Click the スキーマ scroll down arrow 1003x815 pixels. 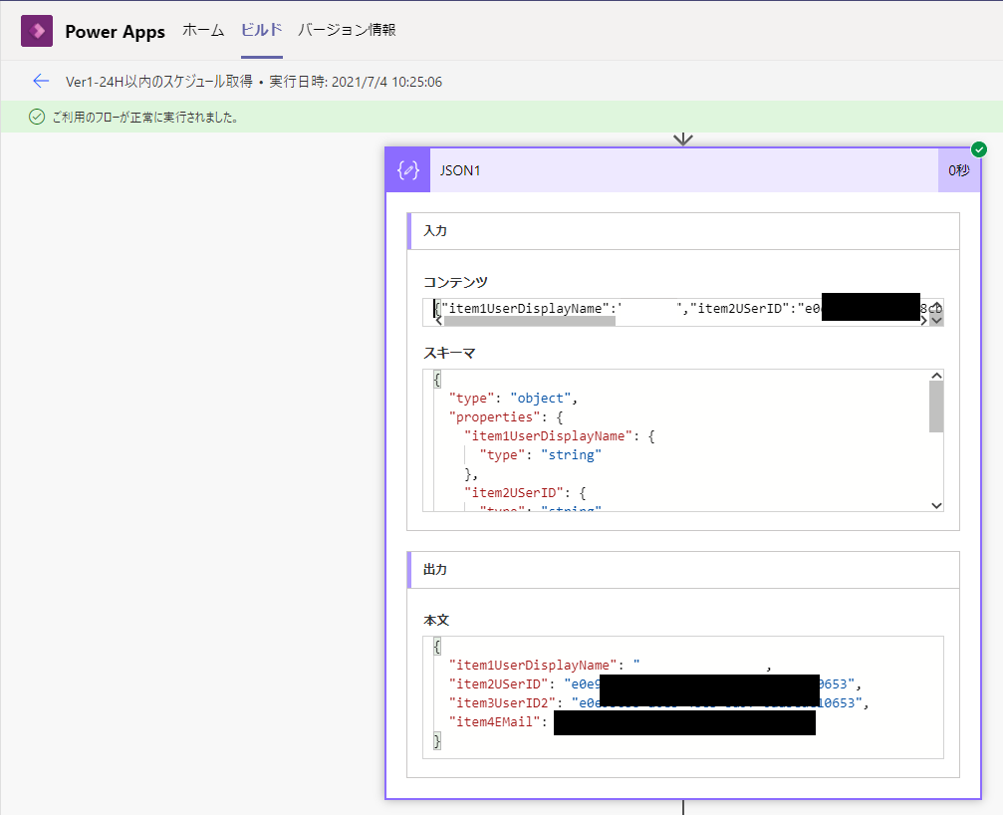936,505
